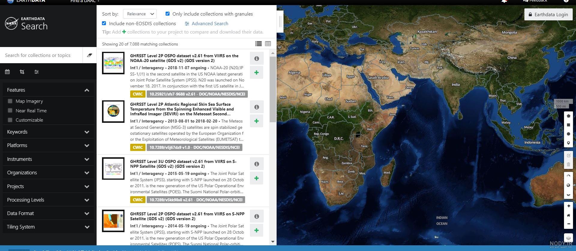Select the point marker map tool
Screen dimensions: 576x251
click(568, 143)
